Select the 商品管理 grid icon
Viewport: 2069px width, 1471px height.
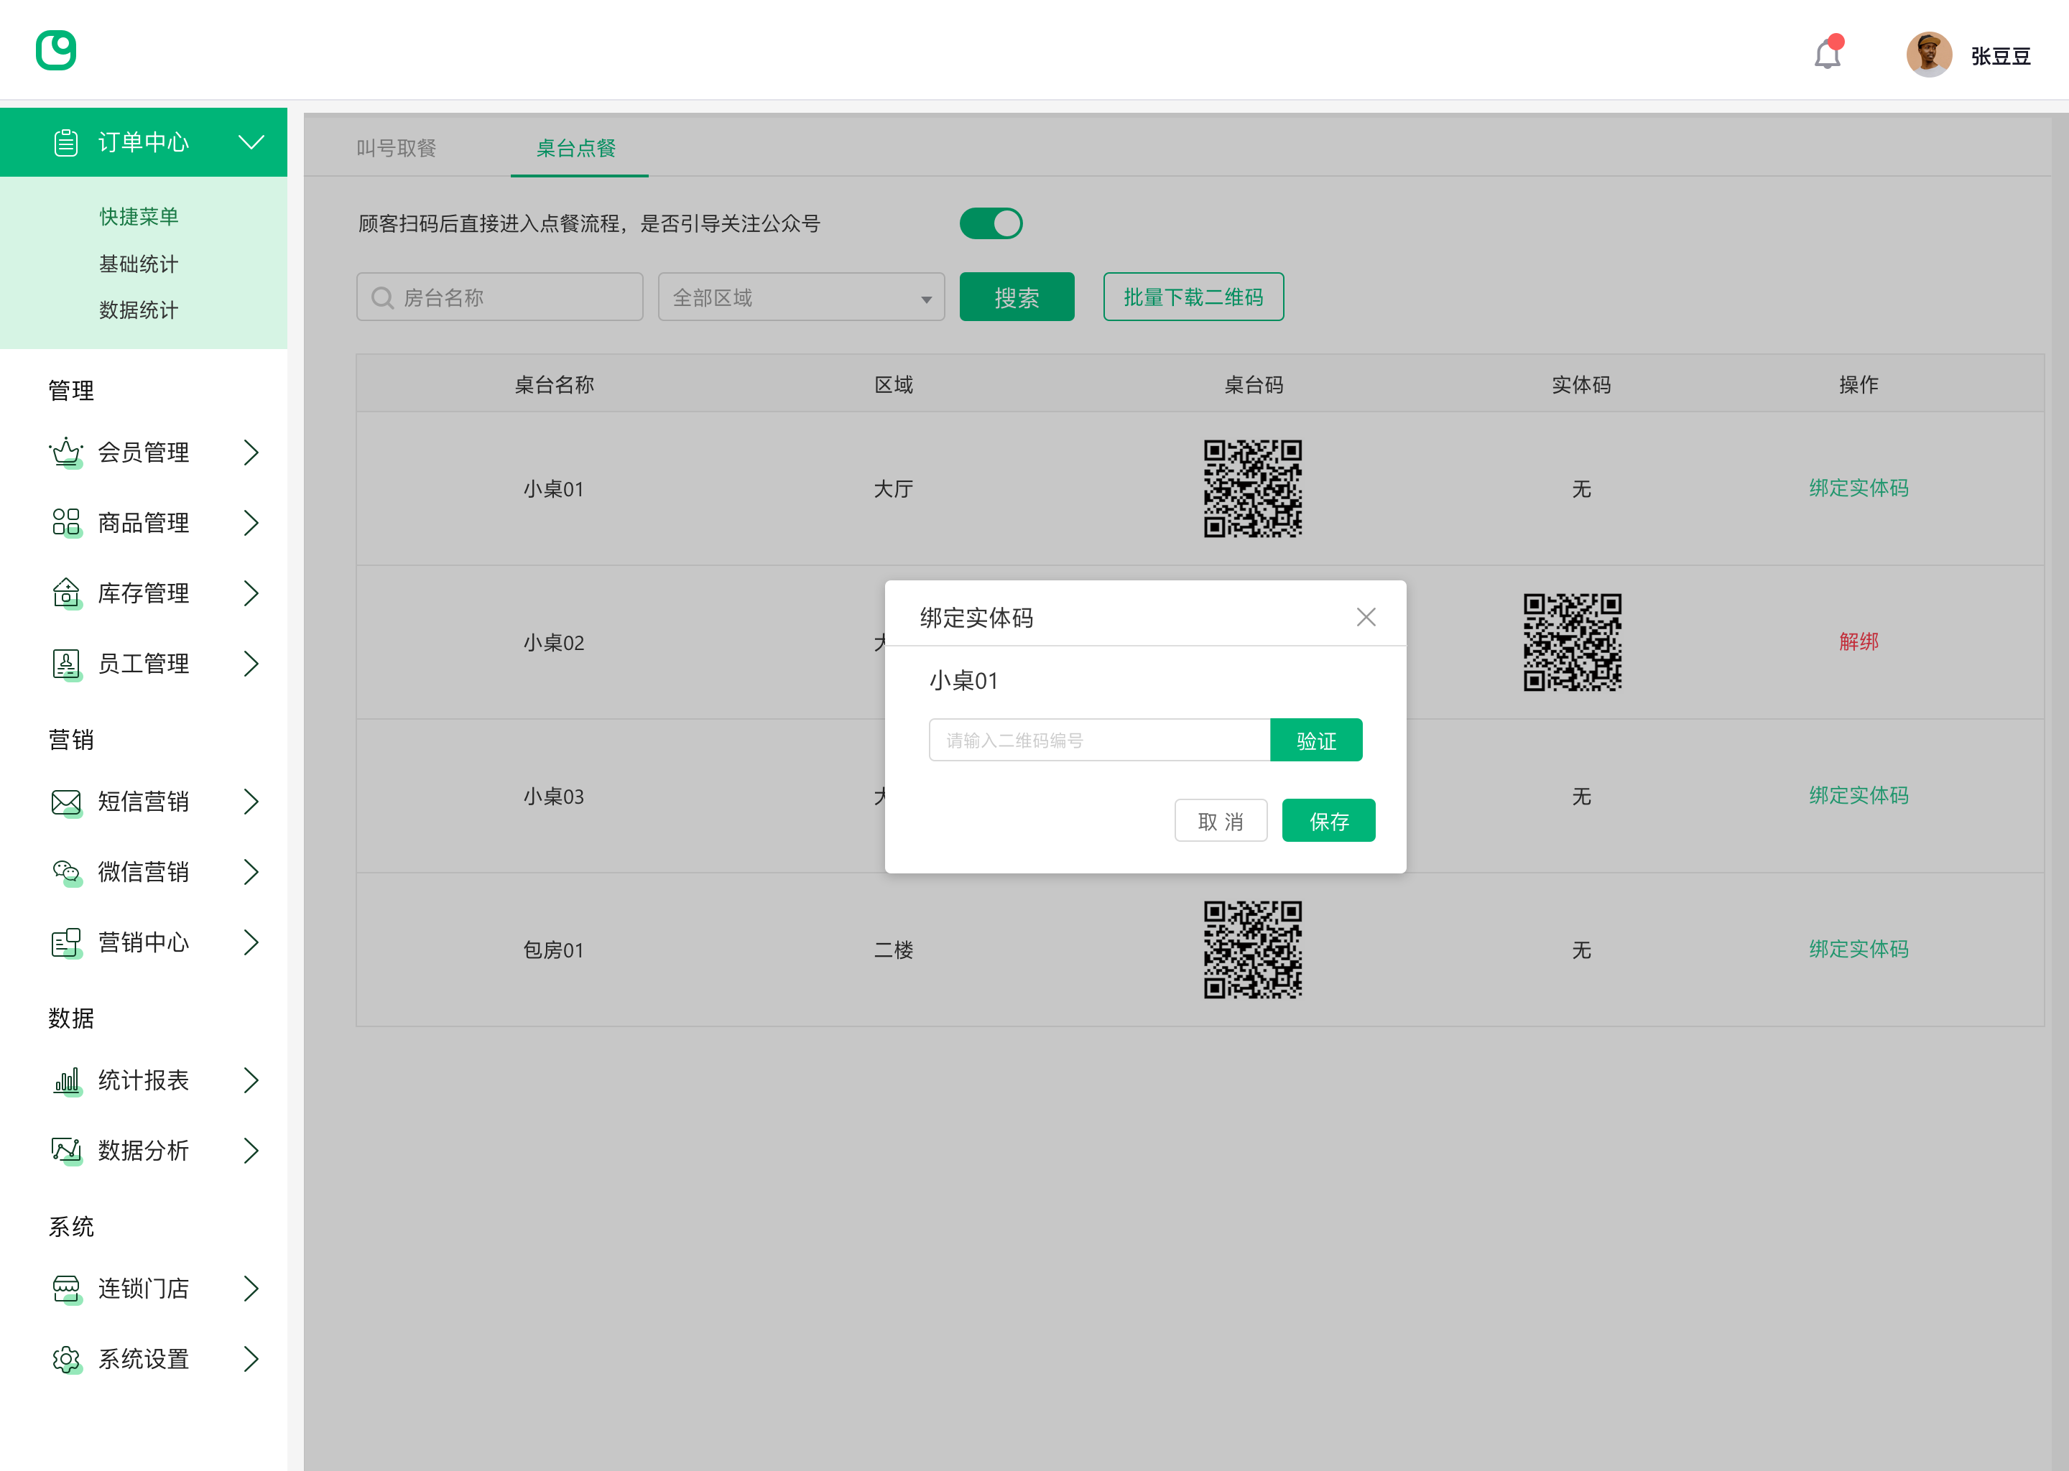coord(65,523)
